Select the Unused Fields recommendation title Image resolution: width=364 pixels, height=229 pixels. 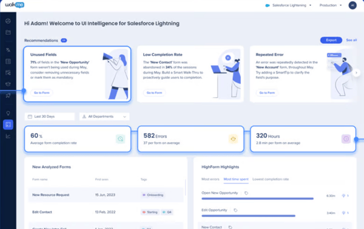[44, 55]
